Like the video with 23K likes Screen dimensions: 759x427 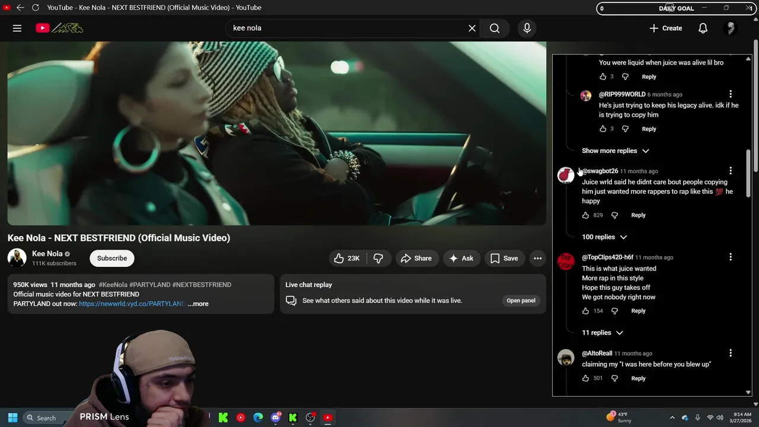(x=347, y=258)
